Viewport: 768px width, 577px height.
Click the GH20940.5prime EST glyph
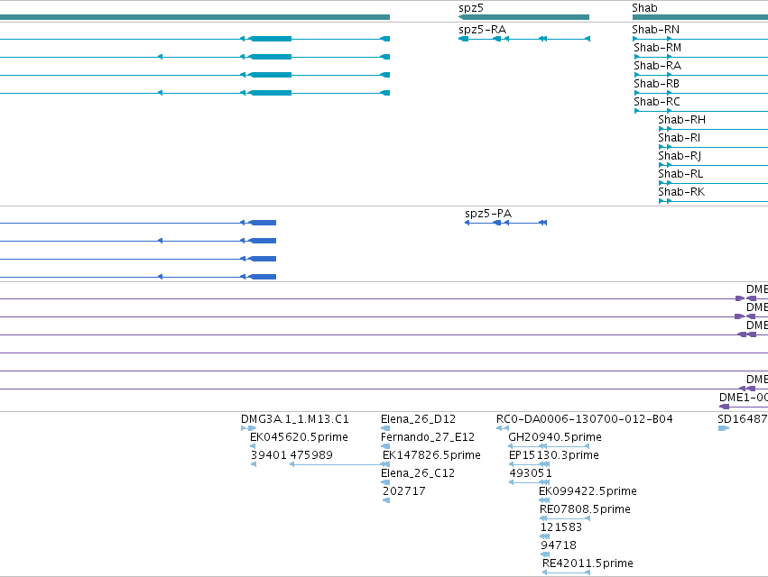click(x=549, y=446)
